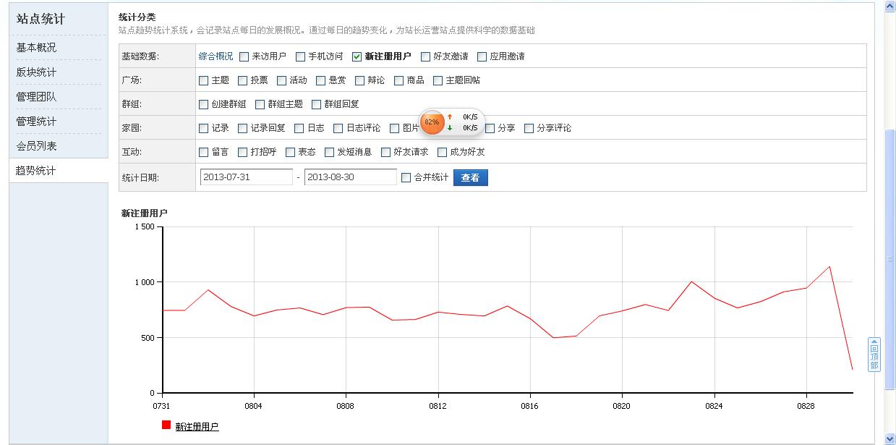Check the 图片 checkbox
This screenshot has height=445, width=896.
tap(395, 128)
